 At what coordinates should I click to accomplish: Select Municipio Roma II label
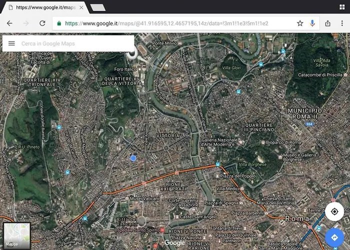(304, 113)
